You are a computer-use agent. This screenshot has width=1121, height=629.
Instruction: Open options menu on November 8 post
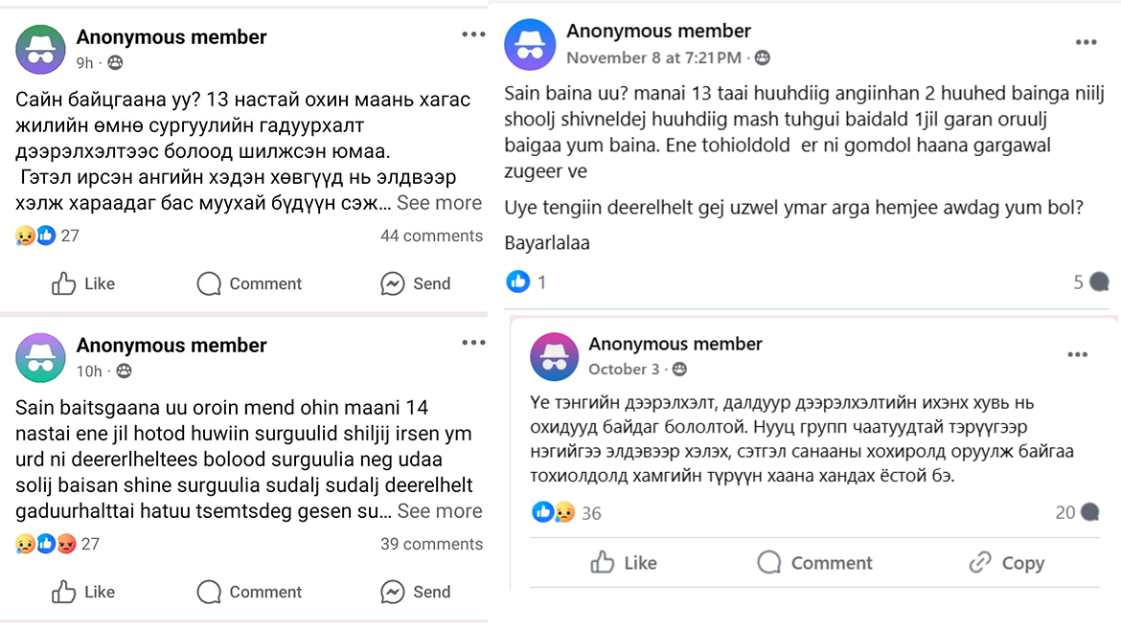click(x=1086, y=42)
